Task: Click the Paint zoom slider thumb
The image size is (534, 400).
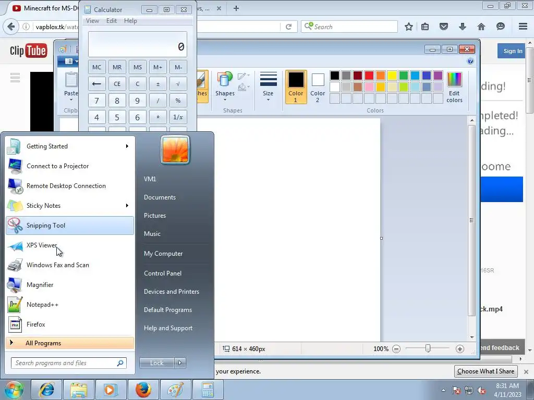Action: point(428,348)
